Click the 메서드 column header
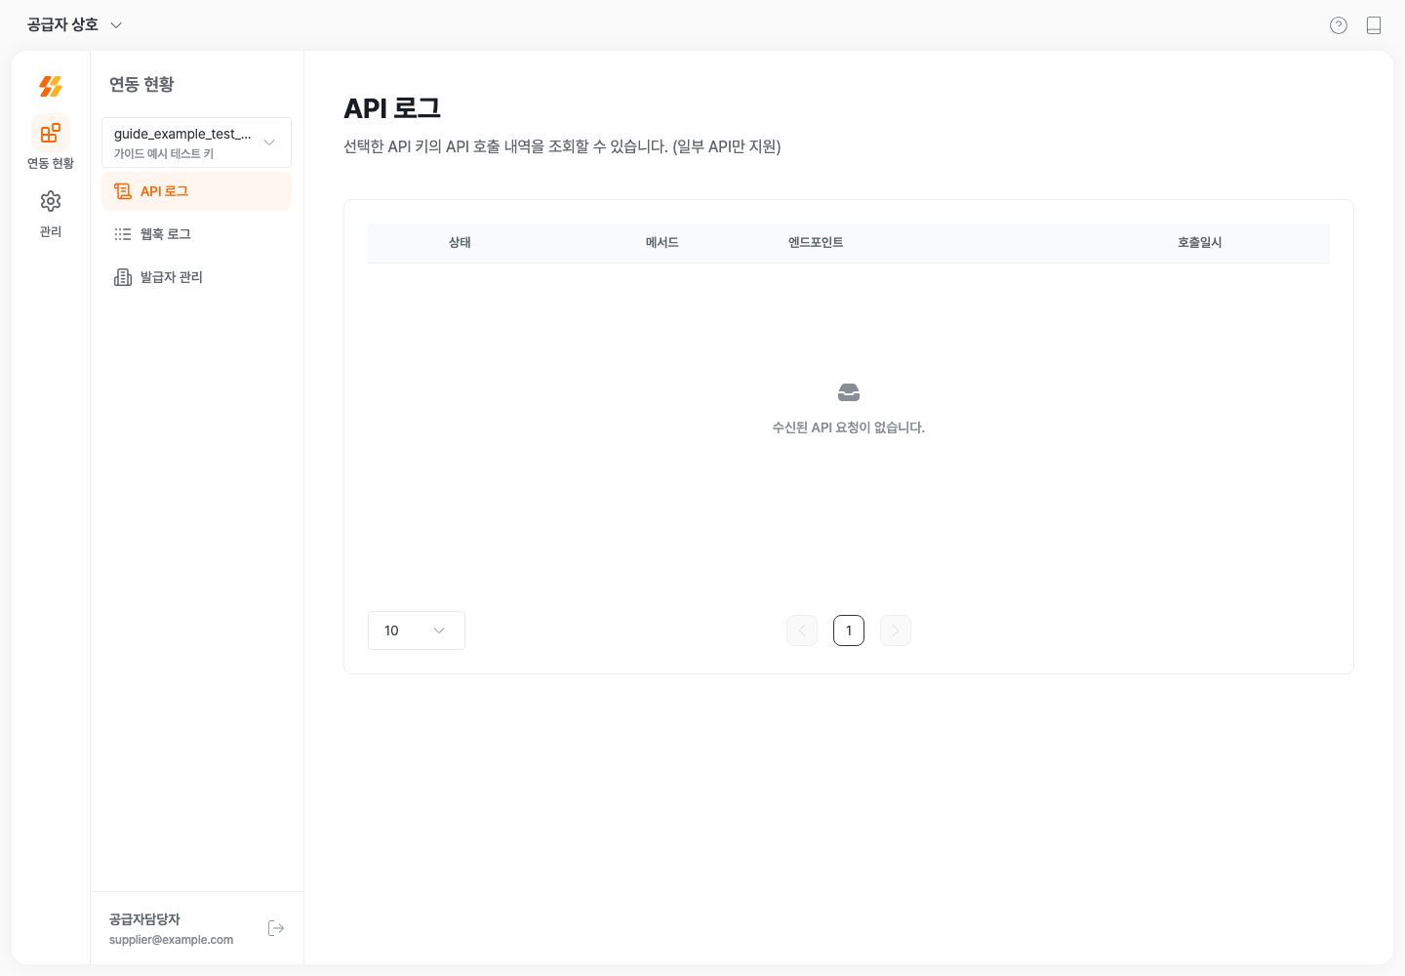The image size is (1405, 976). coord(662,243)
